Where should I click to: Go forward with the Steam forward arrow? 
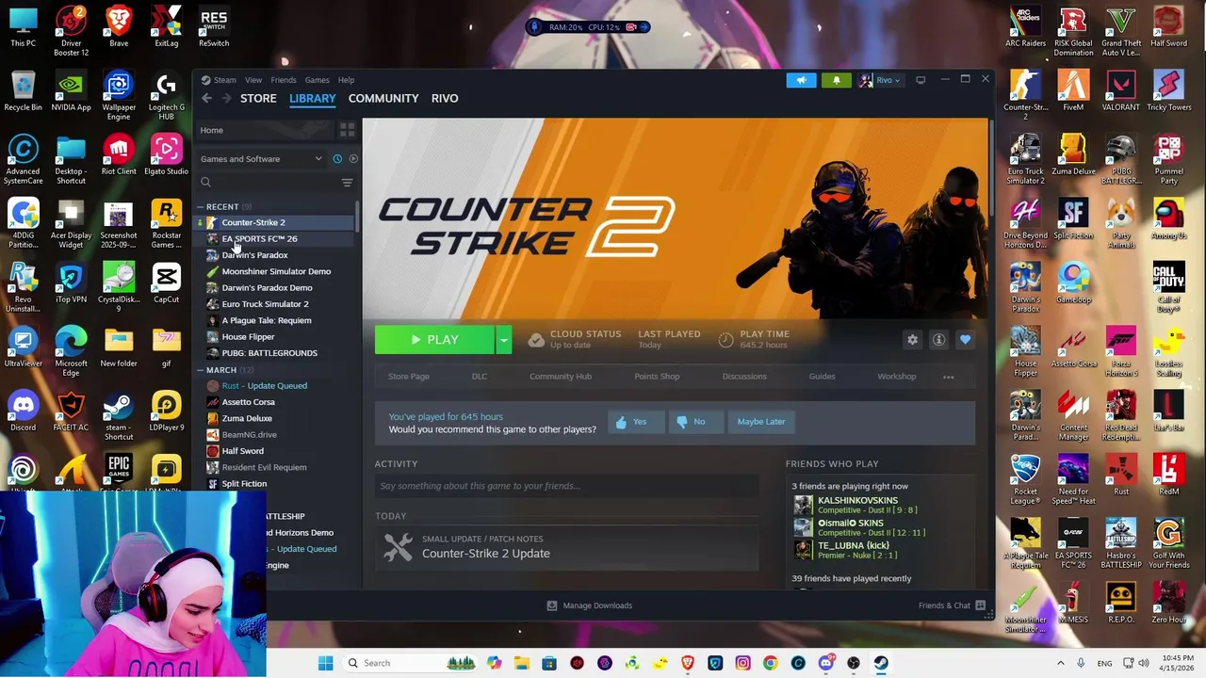[x=226, y=98]
